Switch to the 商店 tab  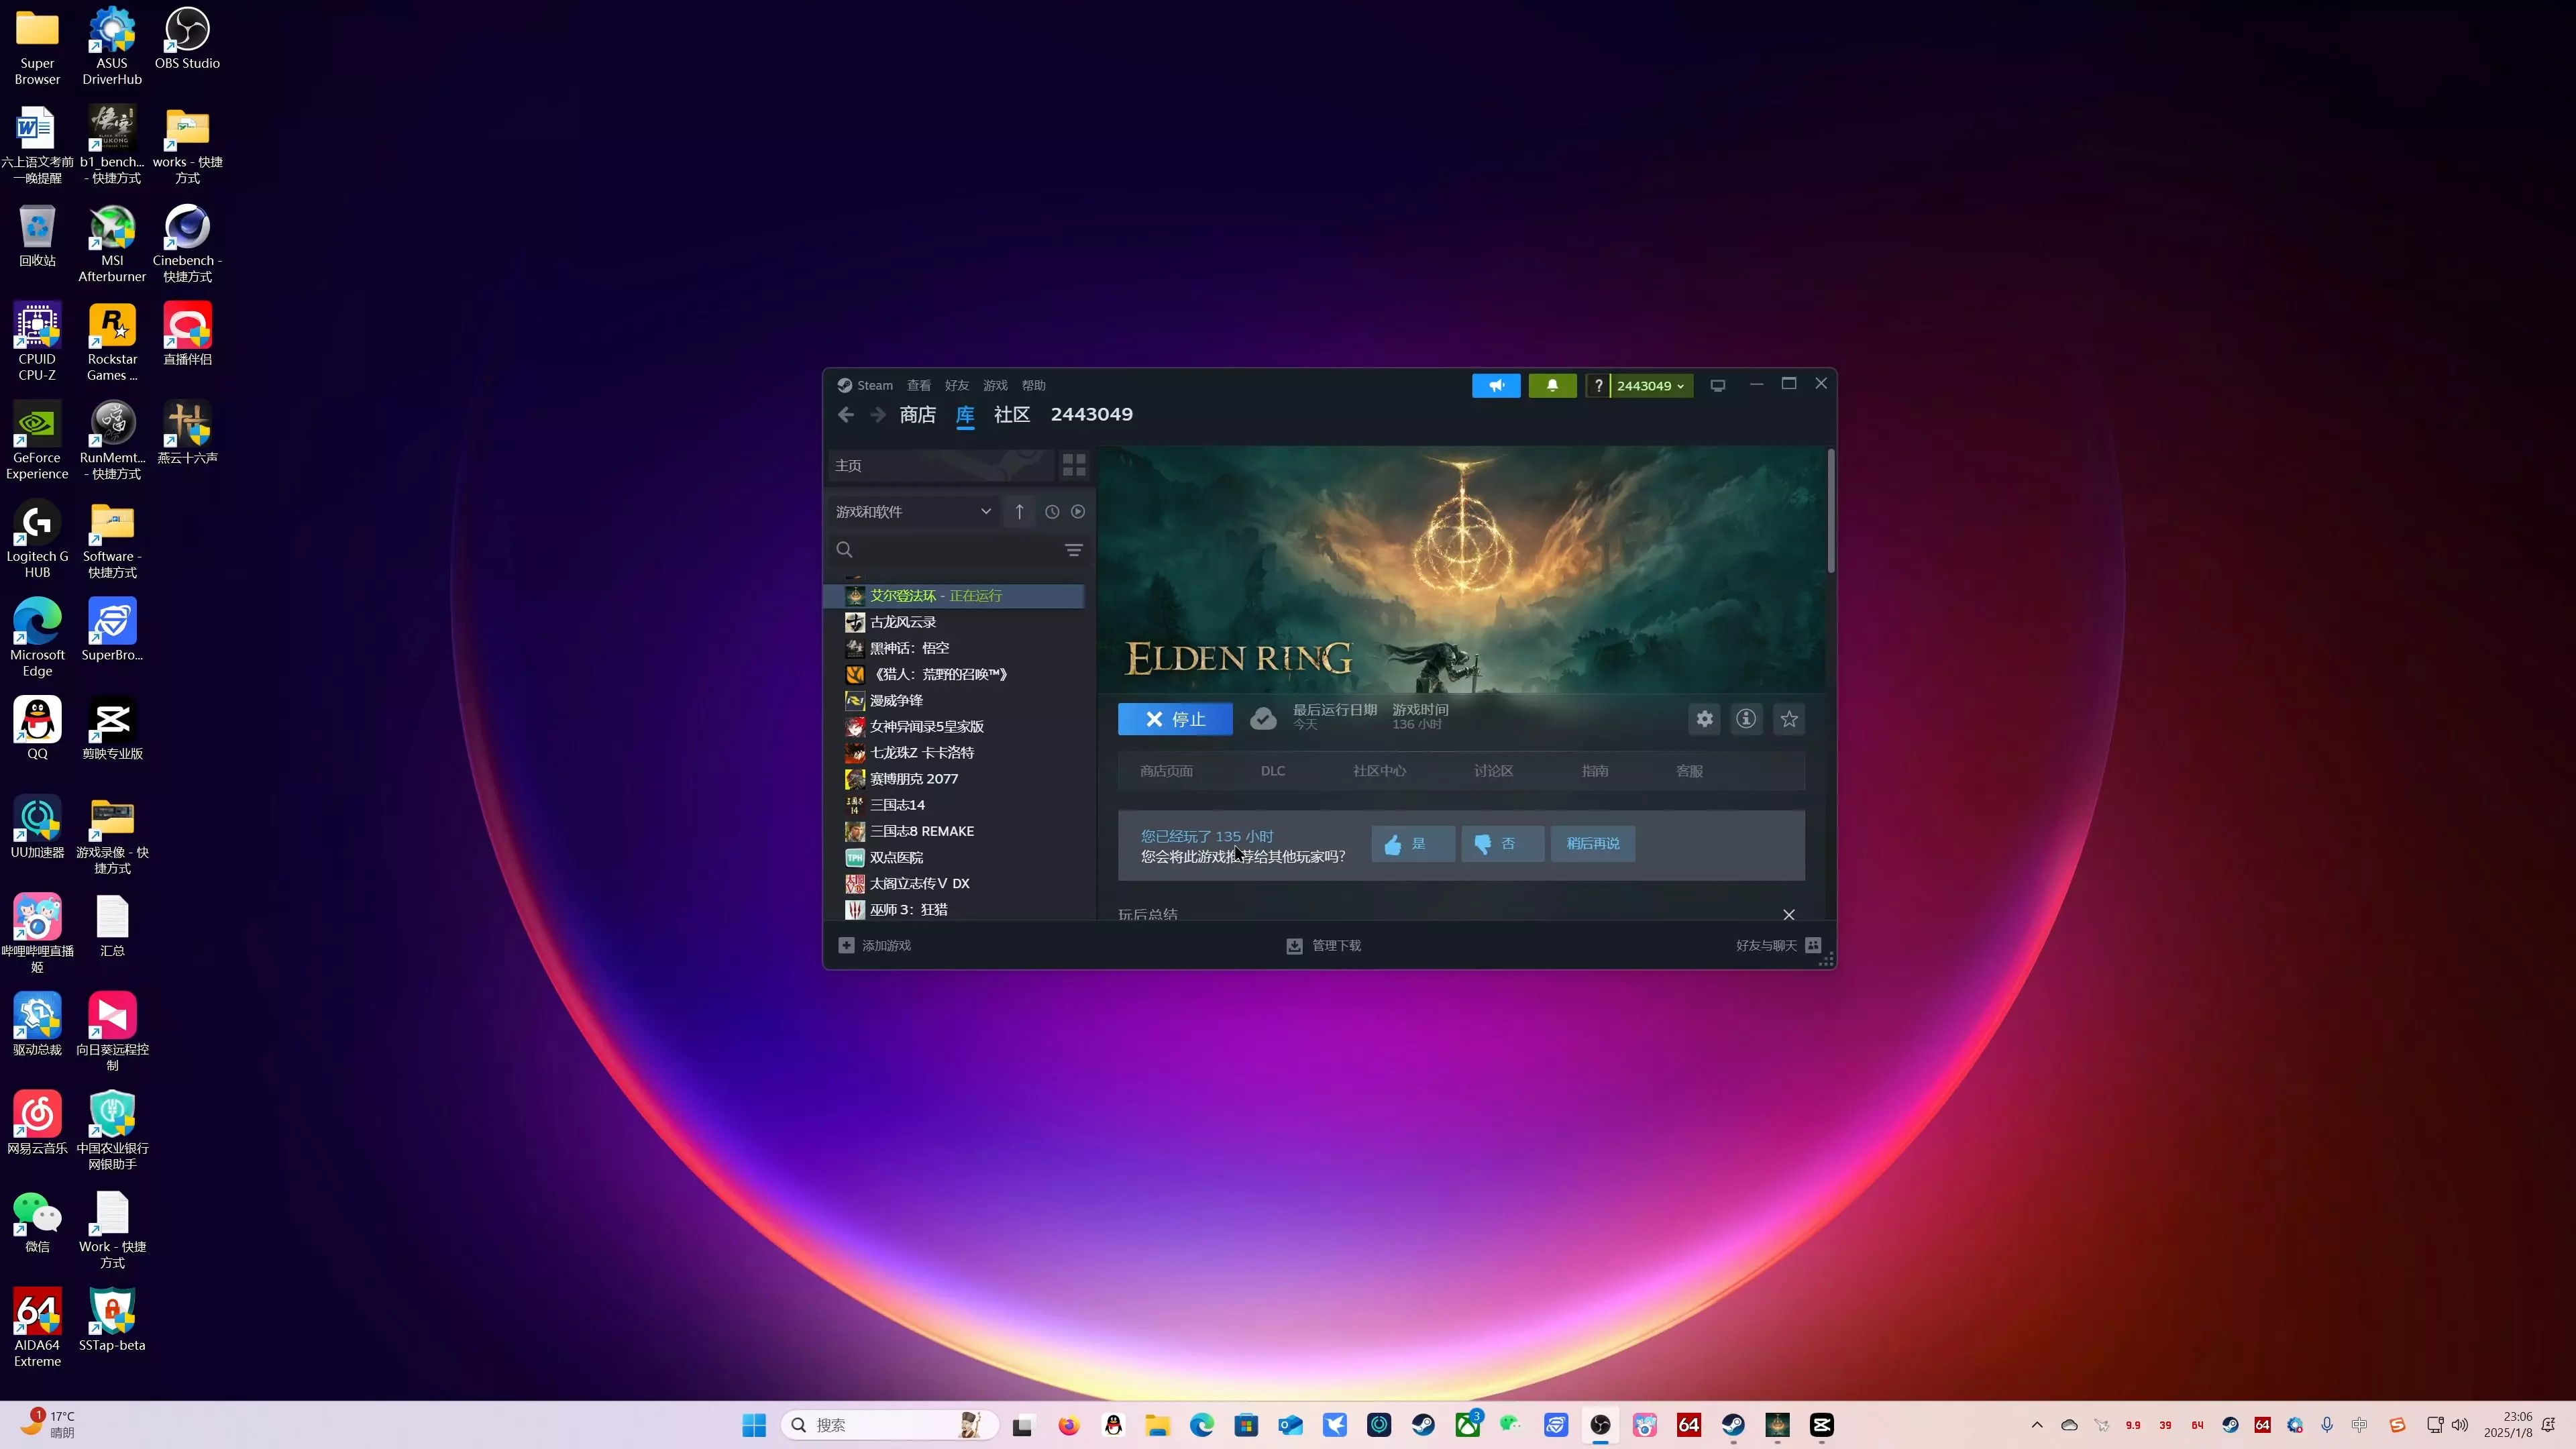pos(917,414)
